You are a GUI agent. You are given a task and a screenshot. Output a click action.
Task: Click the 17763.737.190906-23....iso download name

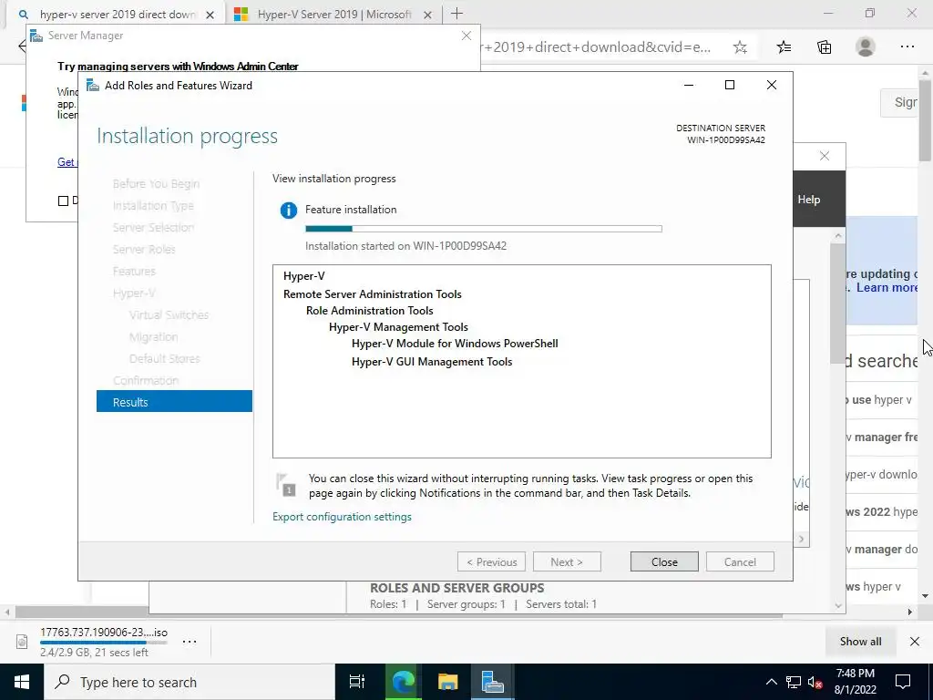(x=104, y=633)
